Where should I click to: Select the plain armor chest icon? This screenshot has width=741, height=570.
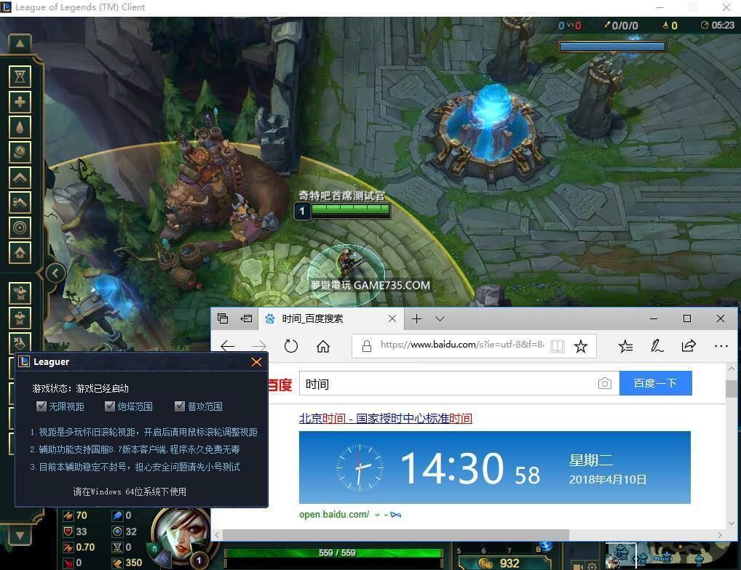pos(20,318)
